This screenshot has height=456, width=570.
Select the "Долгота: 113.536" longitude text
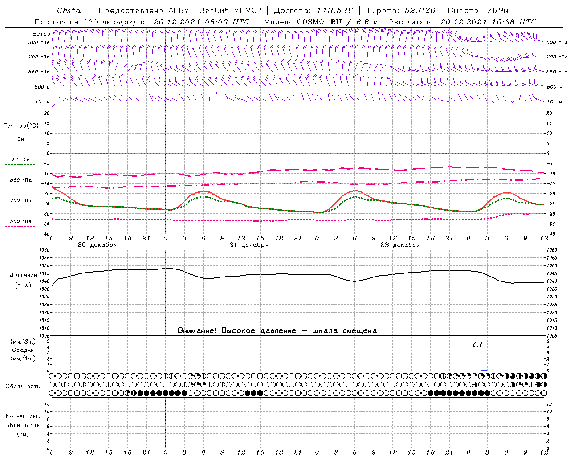313,11
